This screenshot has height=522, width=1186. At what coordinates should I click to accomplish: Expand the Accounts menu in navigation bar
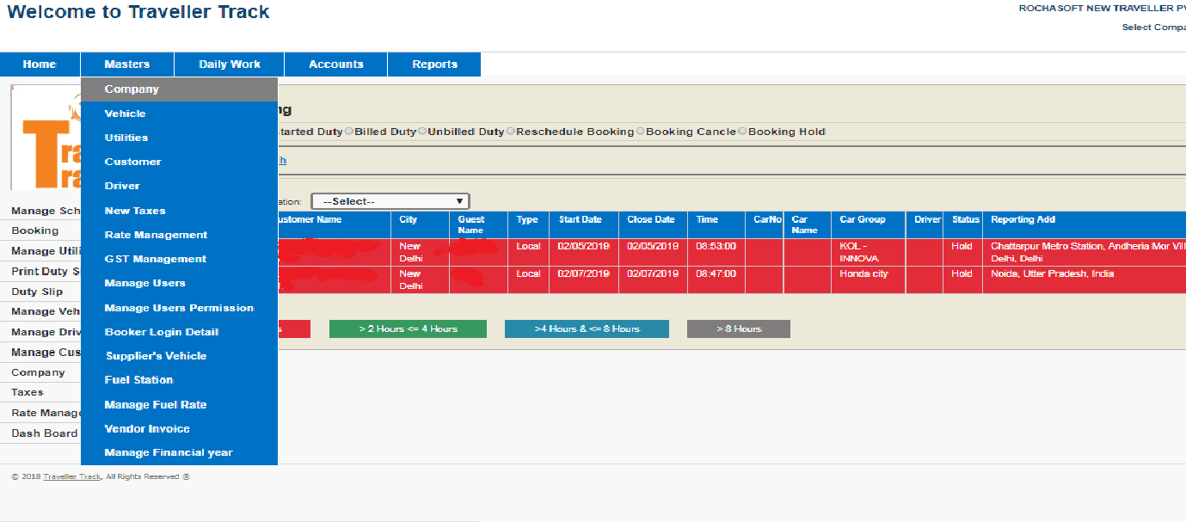tap(335, 64)
